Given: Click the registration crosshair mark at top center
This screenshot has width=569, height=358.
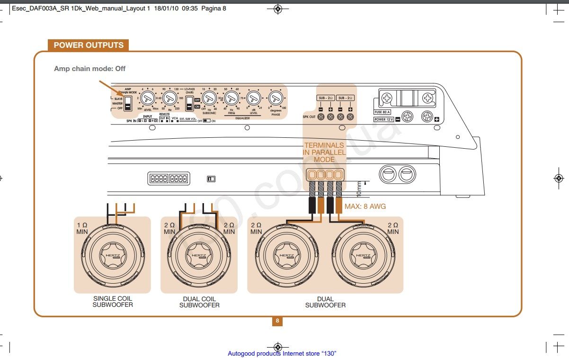Looking at the screenshot, I should (x=278, y=9).
